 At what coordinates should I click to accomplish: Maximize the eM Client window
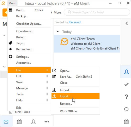pyautogui.click(x=119, y=3)
